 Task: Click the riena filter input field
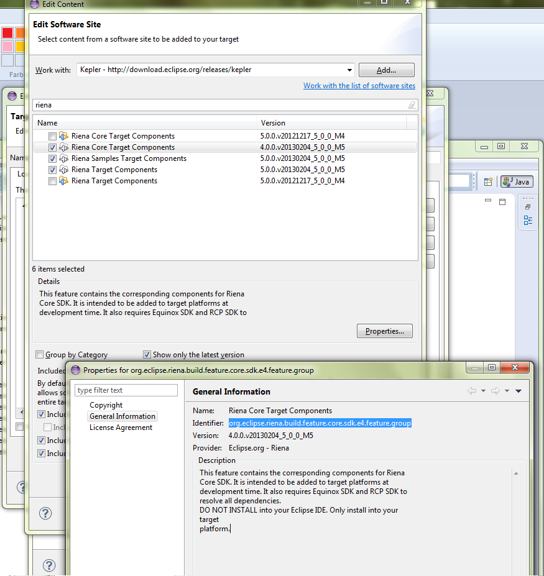[x=221, y=105]
